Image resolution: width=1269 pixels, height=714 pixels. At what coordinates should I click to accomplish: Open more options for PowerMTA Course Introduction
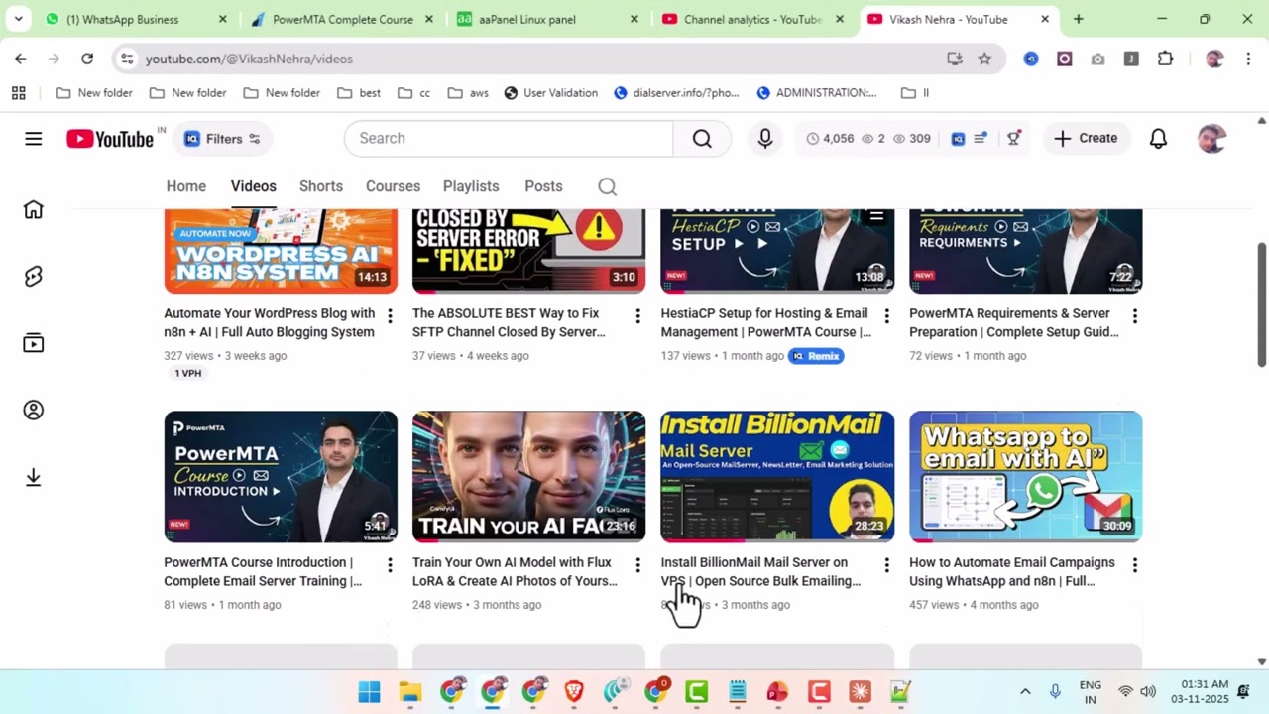click(390, 565)
